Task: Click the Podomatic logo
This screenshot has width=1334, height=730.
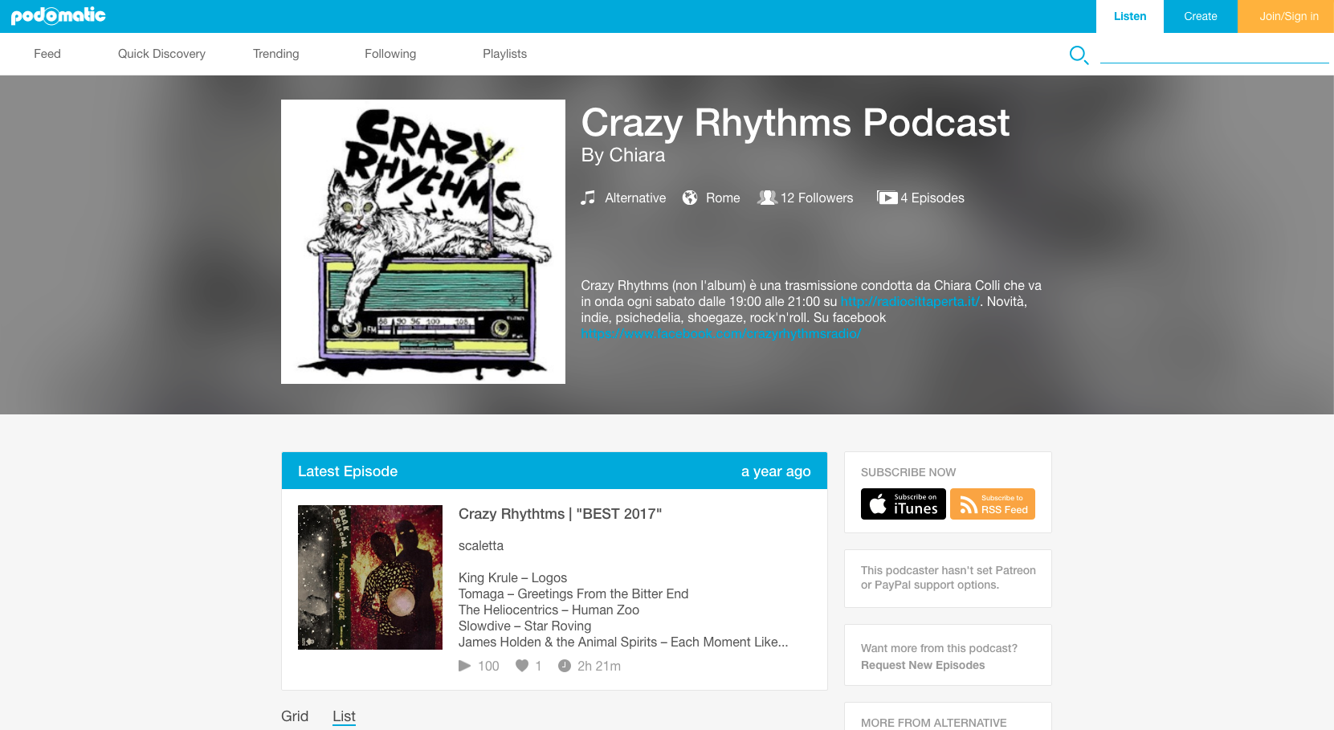Action: point(58,15)
